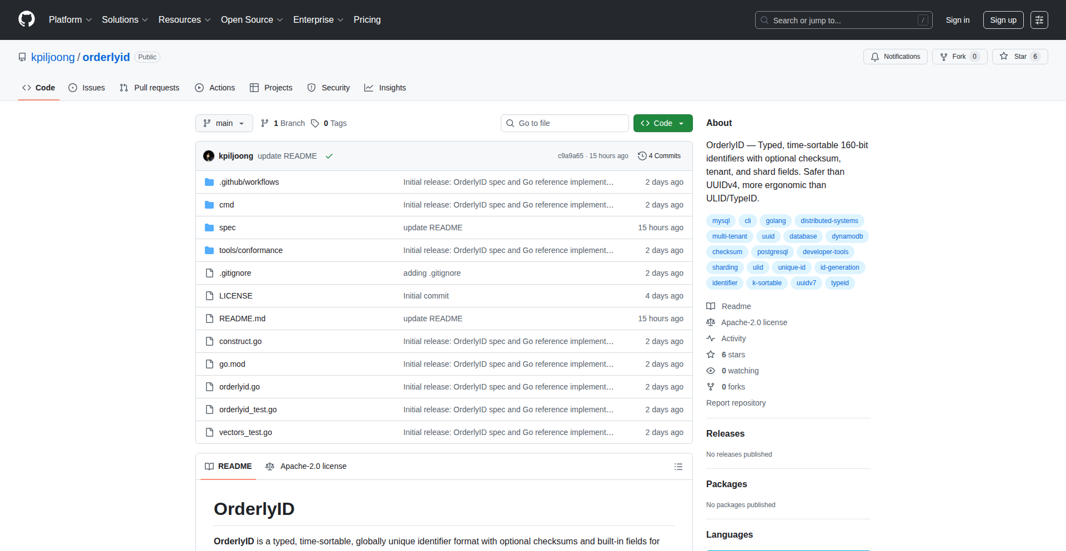The image size is (1066, 551).
Task: Switch to the Pull requests tab
Action: [x=149, y=88]
